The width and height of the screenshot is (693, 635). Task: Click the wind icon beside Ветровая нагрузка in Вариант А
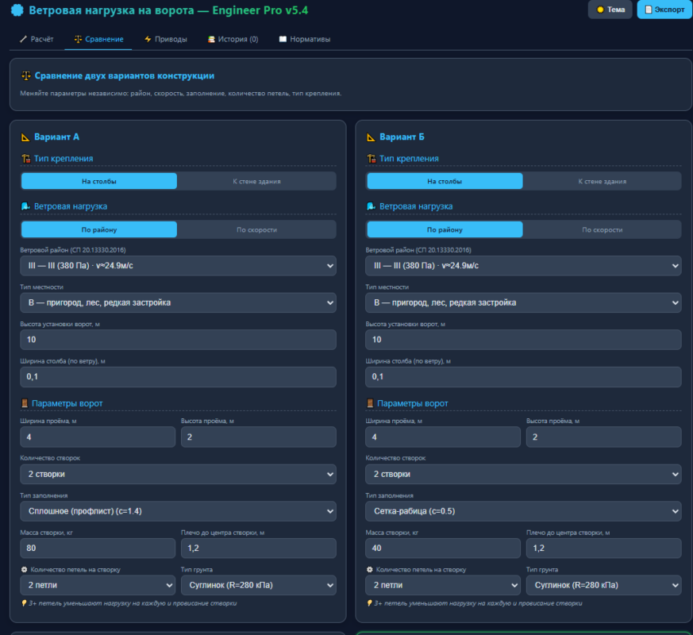(25, 206)
